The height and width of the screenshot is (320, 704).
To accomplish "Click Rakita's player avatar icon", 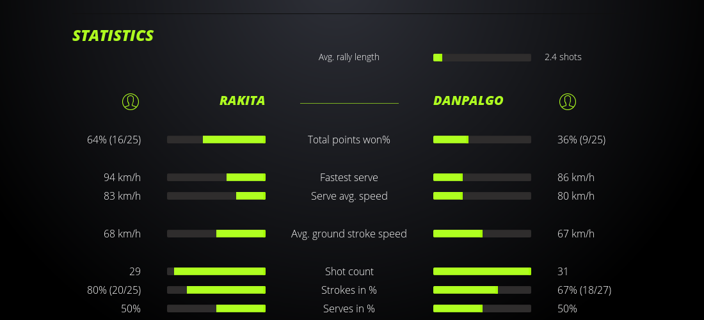I will [130, 101].
